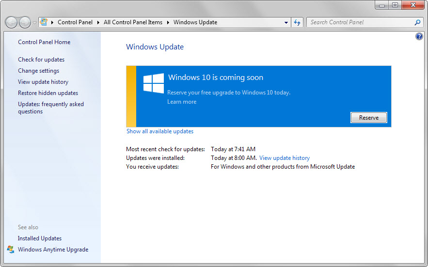
Task: Click View update history next to install time
Action: coord(285,158)
